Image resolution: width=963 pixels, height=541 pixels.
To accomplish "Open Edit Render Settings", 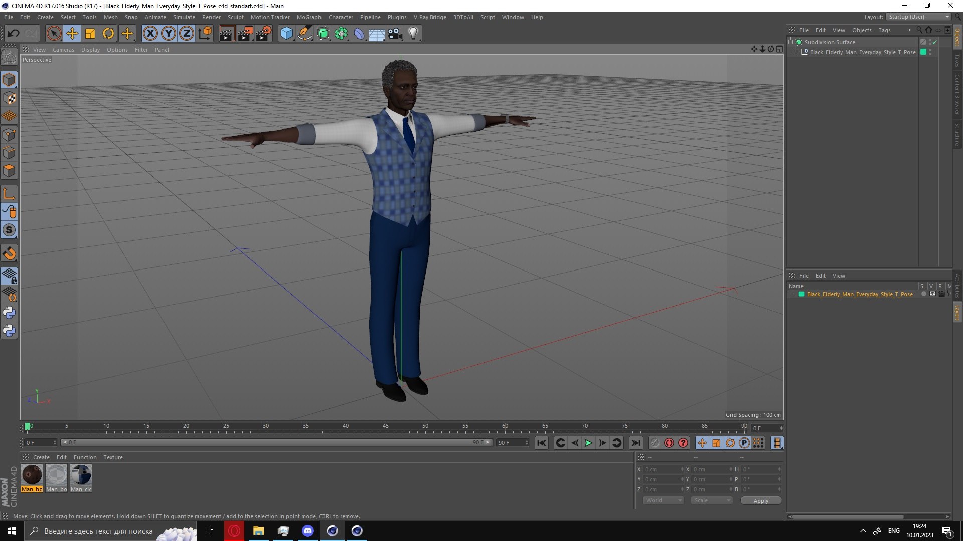I will (264, 34).
